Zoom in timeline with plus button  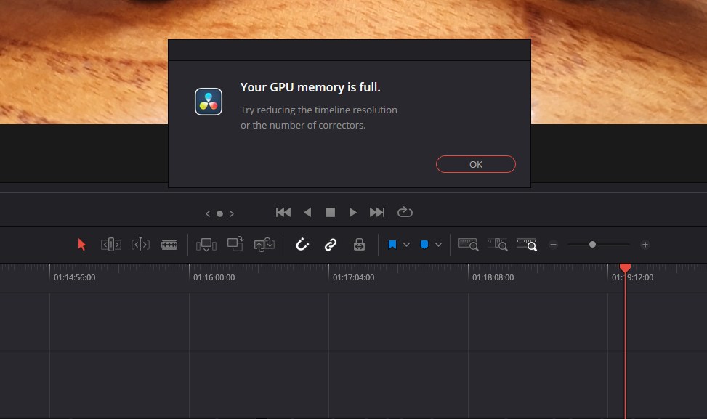[x=645, y=245]
